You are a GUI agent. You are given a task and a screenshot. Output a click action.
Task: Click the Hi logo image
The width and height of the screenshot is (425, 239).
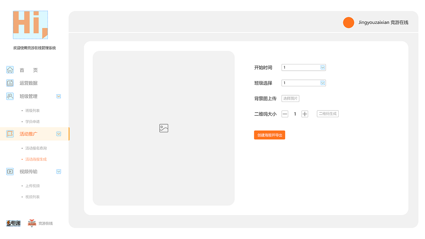[30, 25]
